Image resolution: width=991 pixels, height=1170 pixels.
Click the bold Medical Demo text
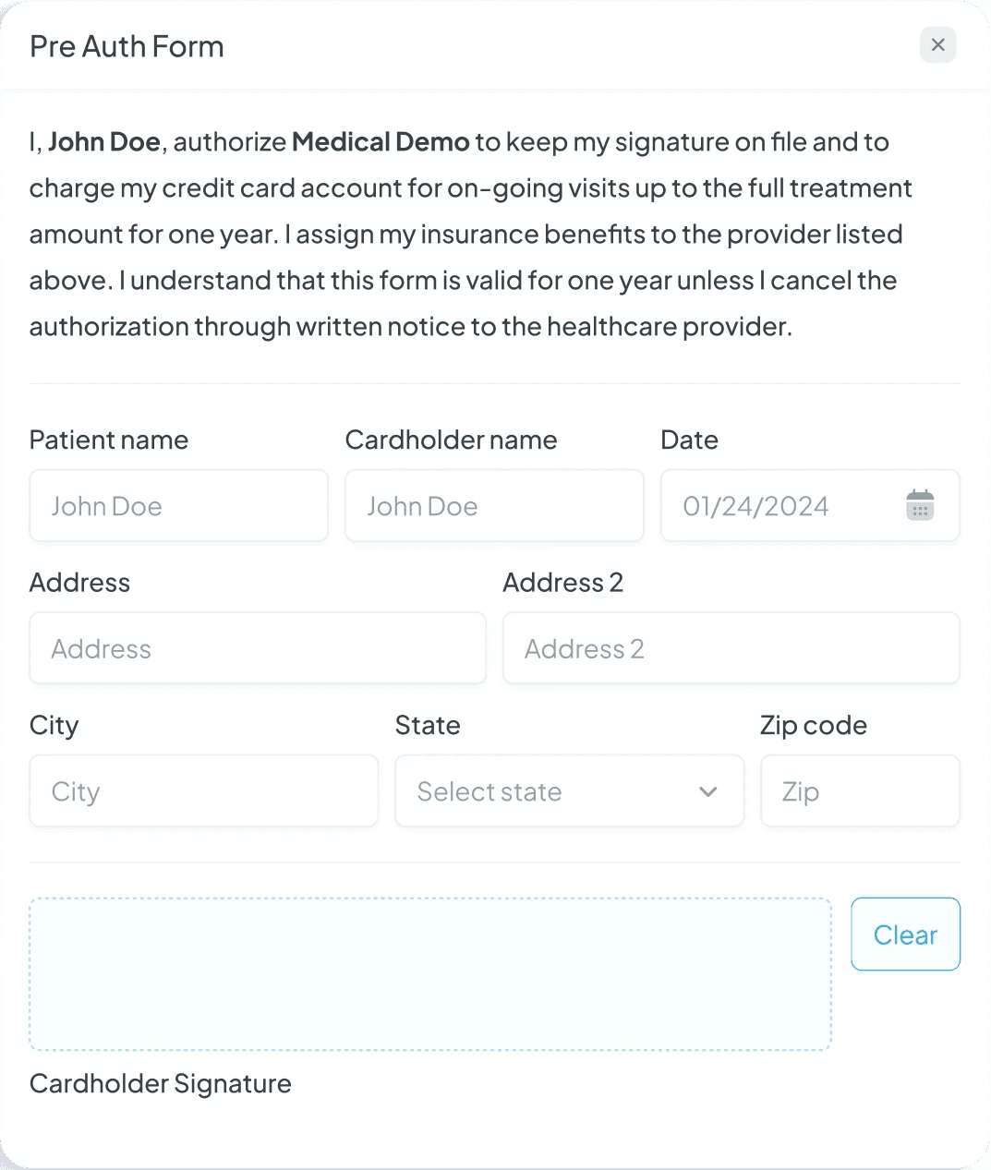pyautogui.click(x=381, y=142)
